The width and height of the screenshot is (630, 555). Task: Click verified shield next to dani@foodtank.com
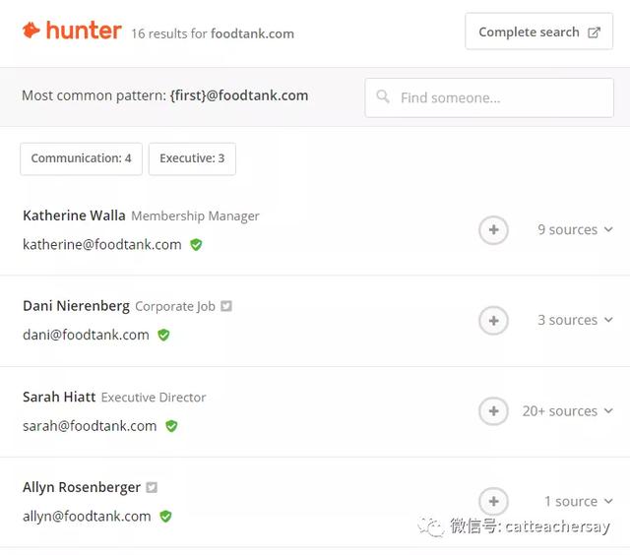(x=163, y=336)
